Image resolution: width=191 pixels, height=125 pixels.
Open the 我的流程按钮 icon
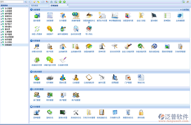(154, 47)
